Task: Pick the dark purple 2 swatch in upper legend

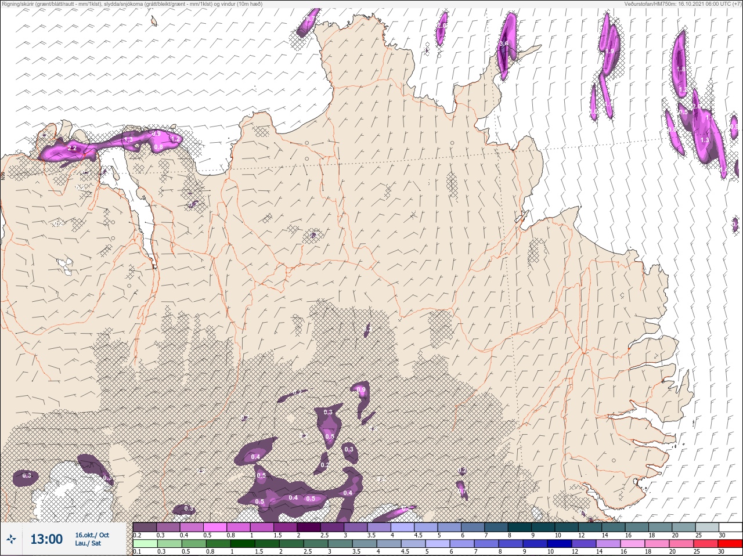Action: [x=310, y=527]
